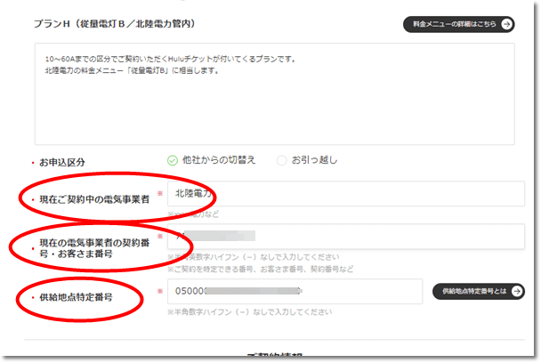Viewport: 541px width, 363px height.
Task: Open the 料金メニューの詳細はこちら button
Action: (x=458, y=24)
